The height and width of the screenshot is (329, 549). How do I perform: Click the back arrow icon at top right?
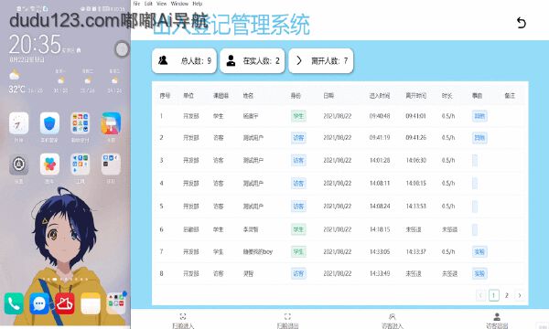pos(521,23)
